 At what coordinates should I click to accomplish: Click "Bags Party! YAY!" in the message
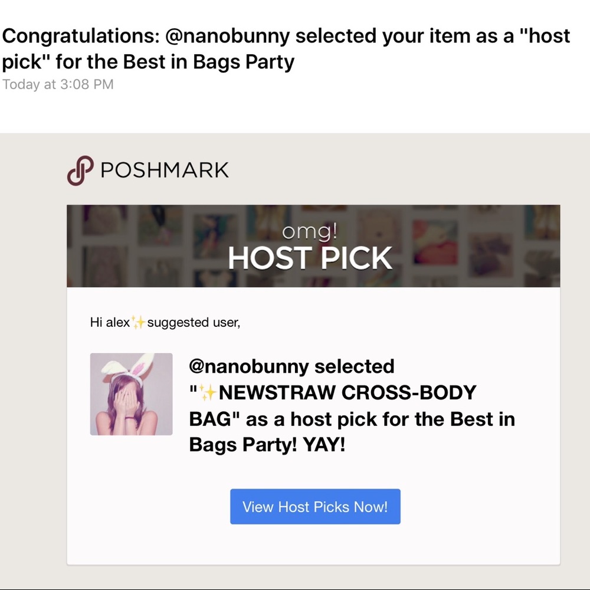[267, 445]
